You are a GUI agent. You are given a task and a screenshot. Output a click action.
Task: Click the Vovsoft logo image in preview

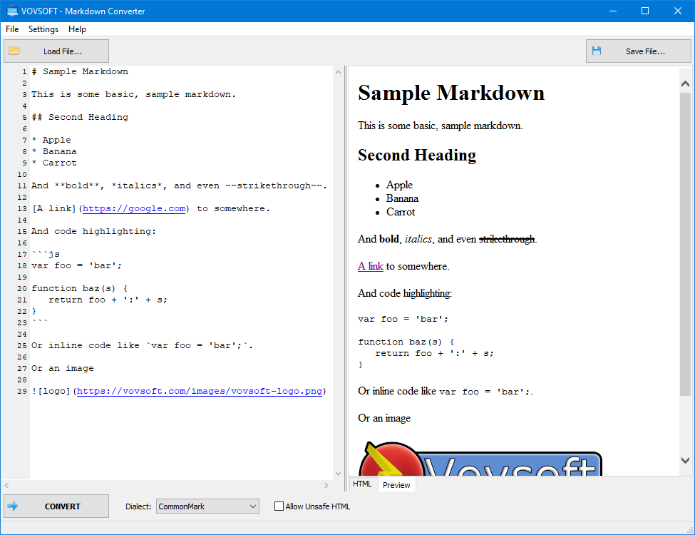480,458
